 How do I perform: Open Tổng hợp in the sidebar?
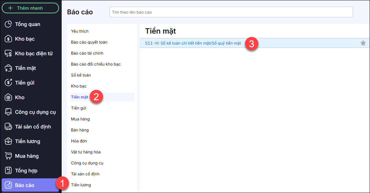26,171
